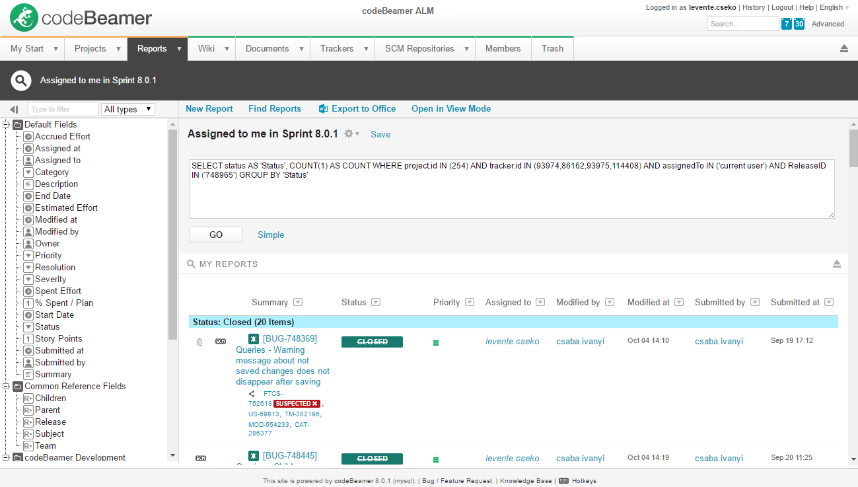Click priority icon in BUG-748369 row
The width and height of the screenshot is (858, 487).
436,342
